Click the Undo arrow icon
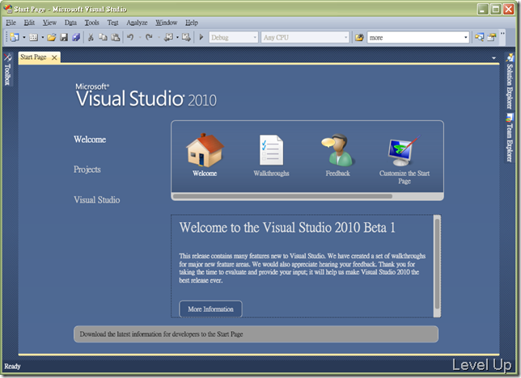Screen dimensions: 521x378 coord(130,37)
